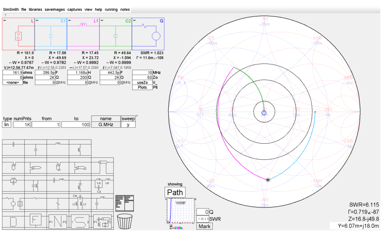Click the Mark button

click(204, 226)
